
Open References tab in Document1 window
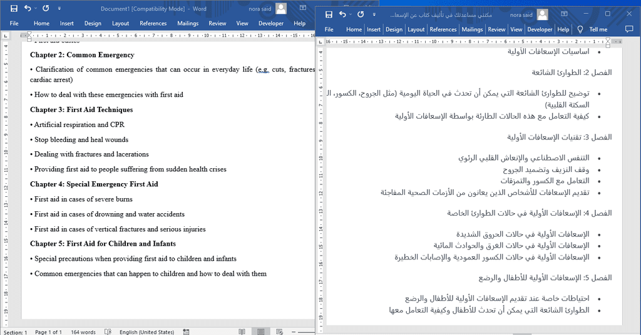(153, 23)
